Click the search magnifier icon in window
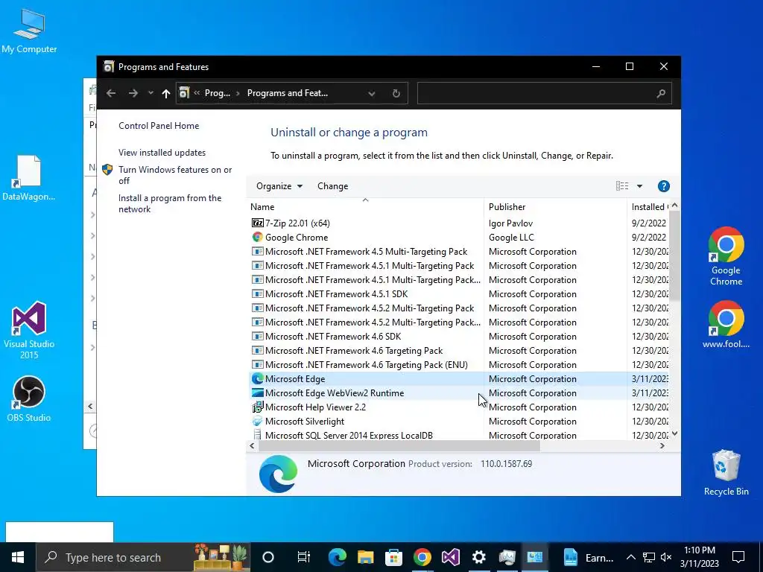763x572 pixels. tap(661, 93)
